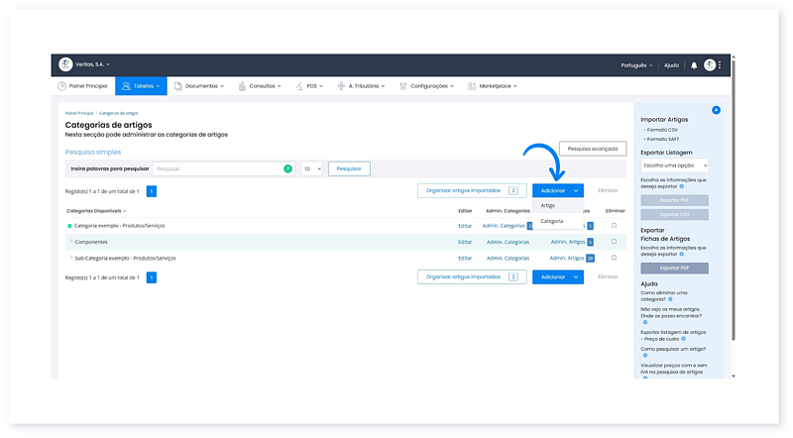Select 'Artigo' from the Adicionar menu
Viewport: 793px width, 438px height.
[548, 205]
